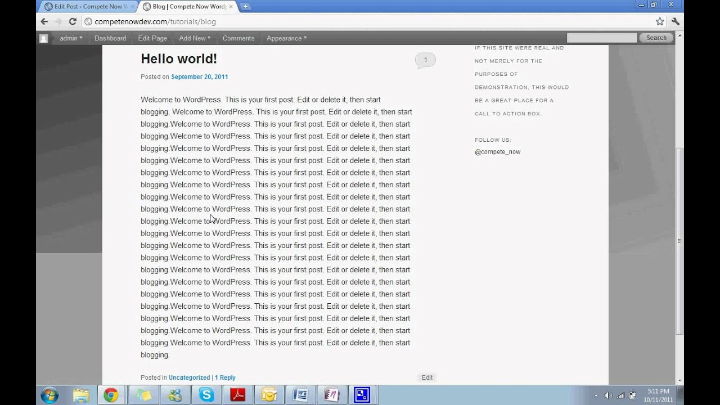
Task: Expand the Appearance dropdown menu
Action: [286, 38]
